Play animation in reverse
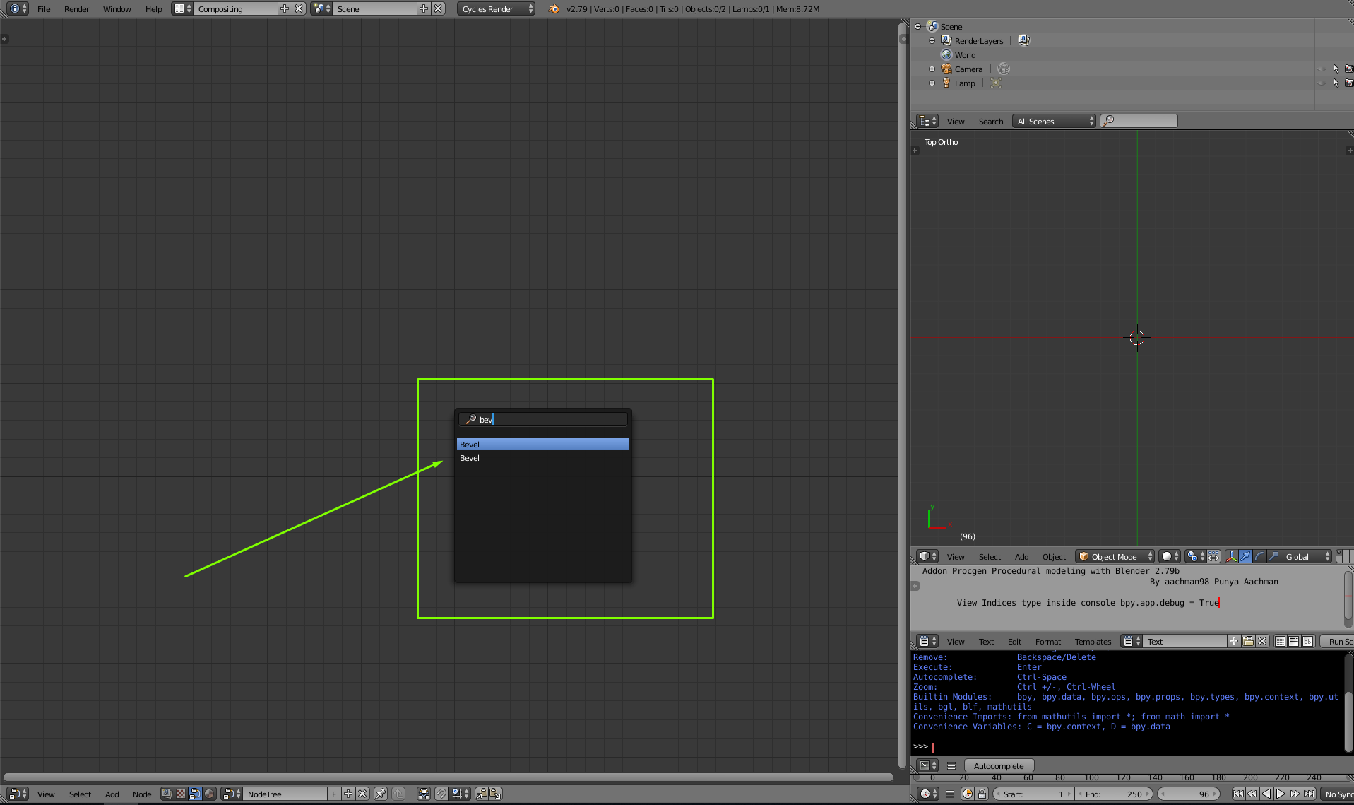Screen dimensions: 1354x805 coord(1266,794)
